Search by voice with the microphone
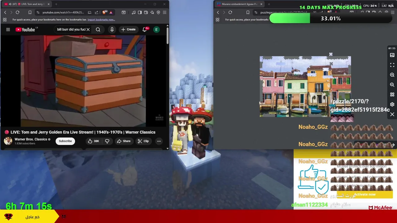The height and width of the screenshot is (223, 397). click(x=112, y=29)
